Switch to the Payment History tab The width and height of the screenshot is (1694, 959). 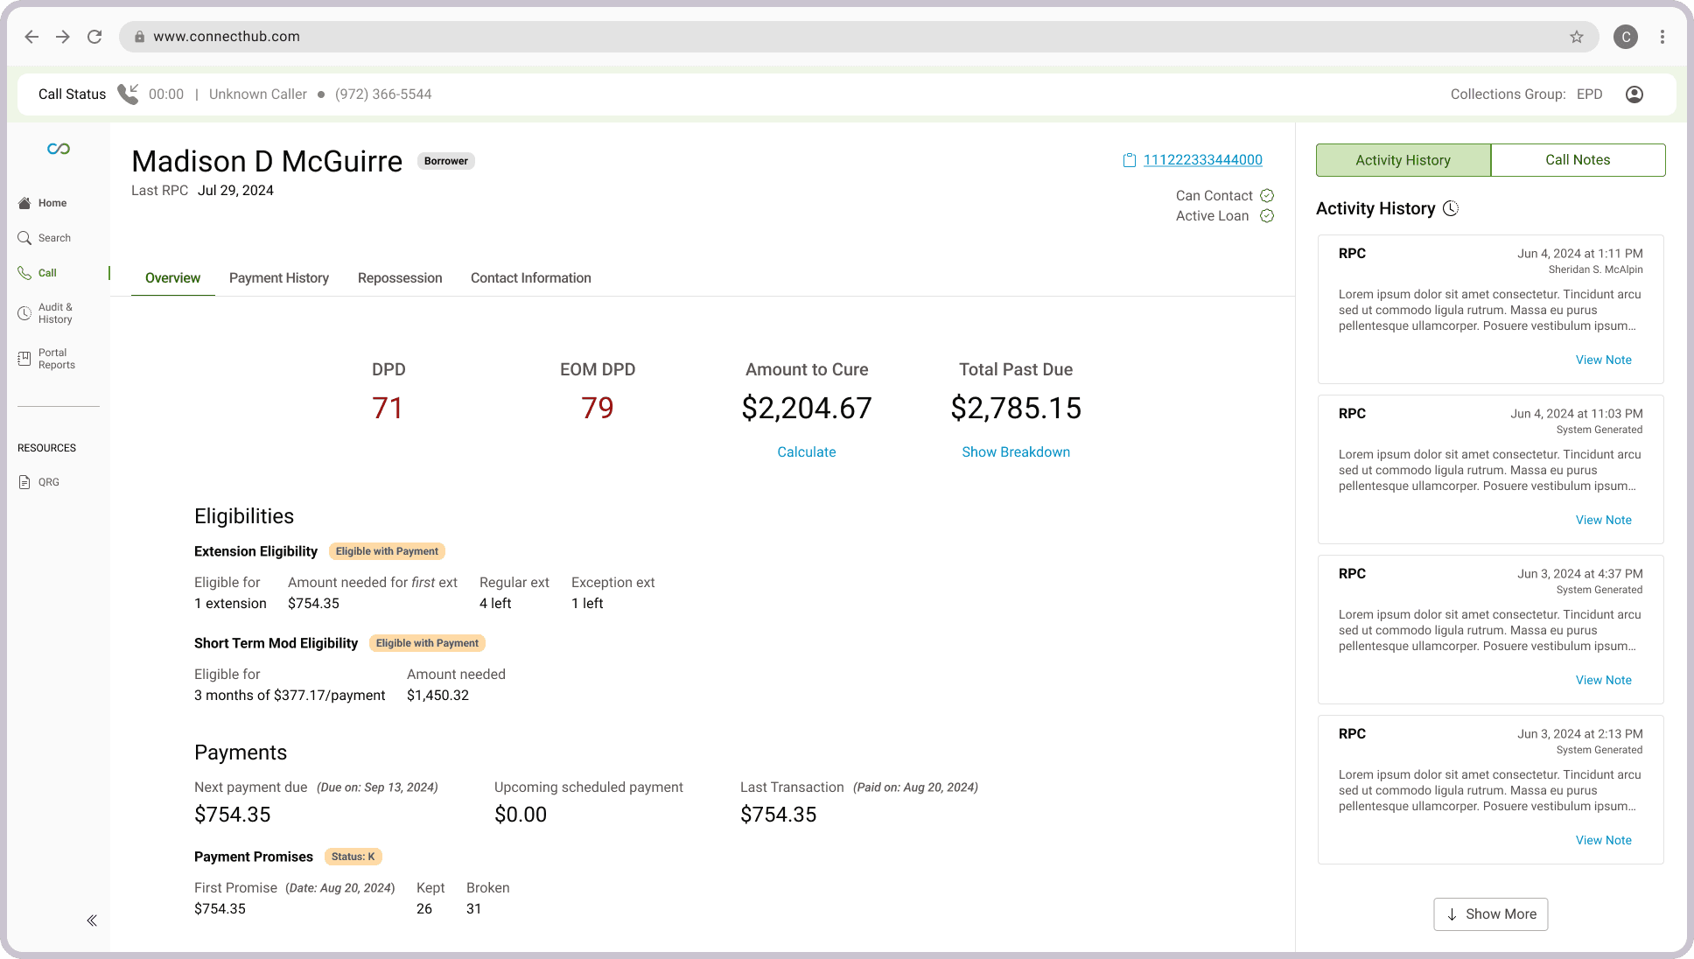(x=278, y=278)
